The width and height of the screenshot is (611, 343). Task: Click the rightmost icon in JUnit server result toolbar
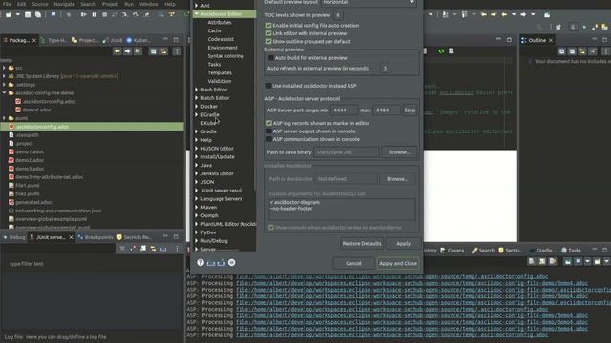(x=177, y=249)
